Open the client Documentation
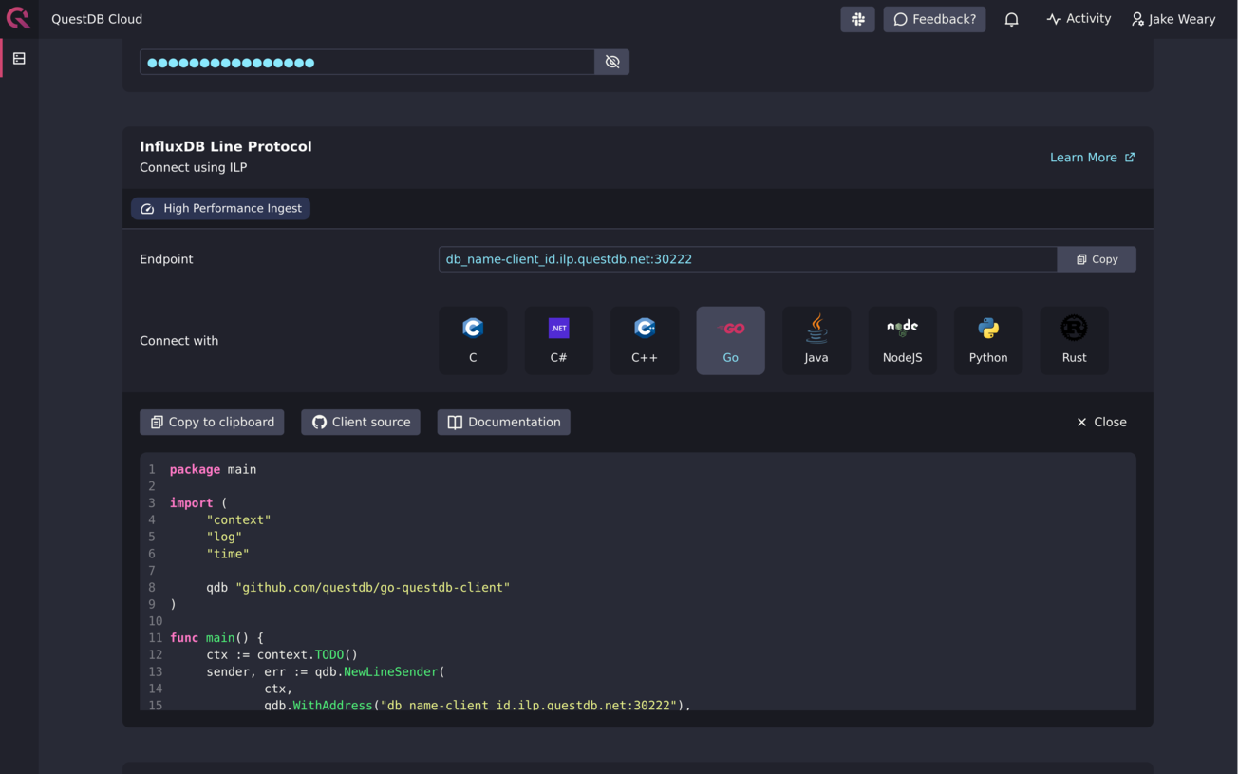The width and height of the screenshot is (1238, 774). click(x=503, y=423)
